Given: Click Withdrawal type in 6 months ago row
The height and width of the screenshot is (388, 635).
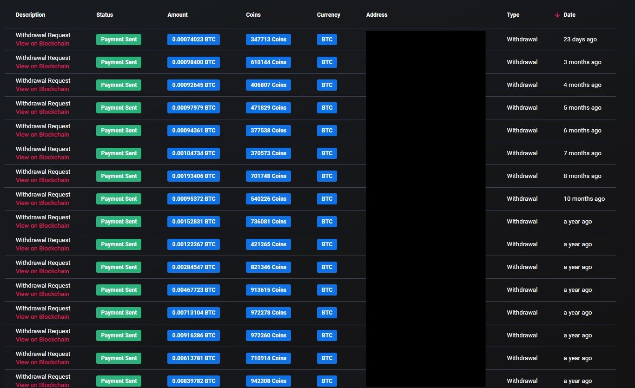Looking at the screenshot, I should click(522, 131).
